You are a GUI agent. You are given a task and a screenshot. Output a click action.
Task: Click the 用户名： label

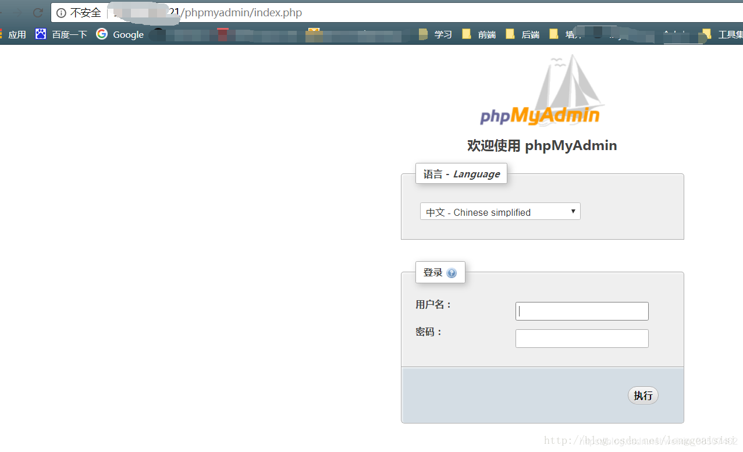pos(434,304)
